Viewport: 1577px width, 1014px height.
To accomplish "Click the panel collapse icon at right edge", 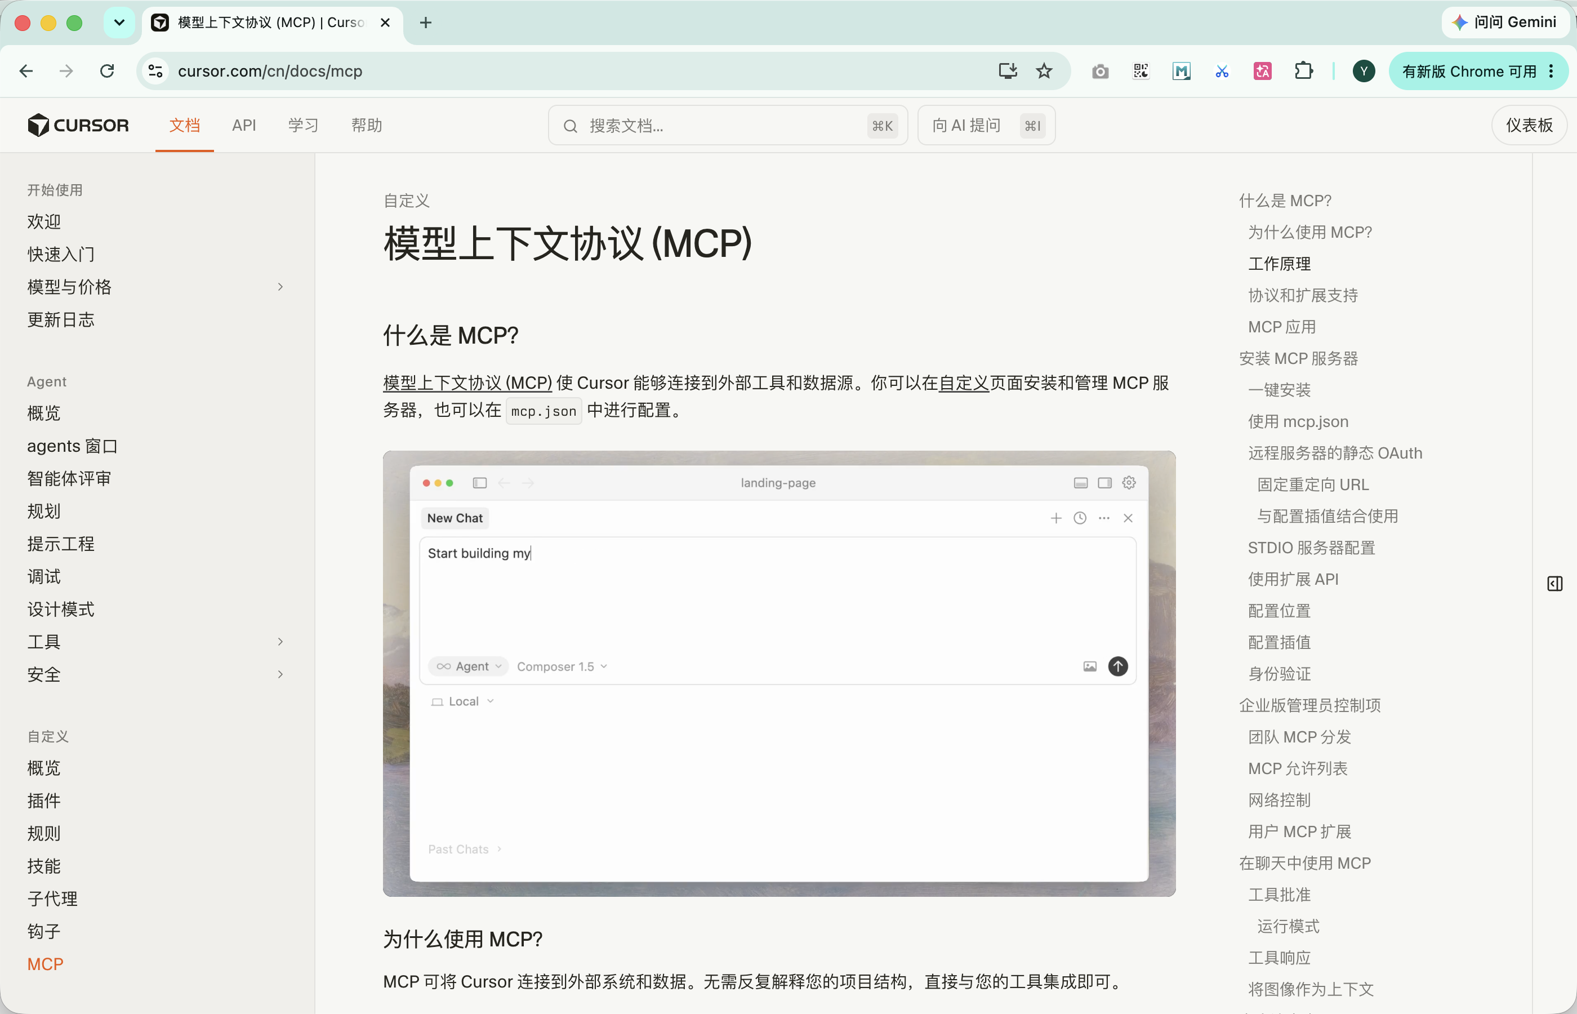I will point(1554,584).
